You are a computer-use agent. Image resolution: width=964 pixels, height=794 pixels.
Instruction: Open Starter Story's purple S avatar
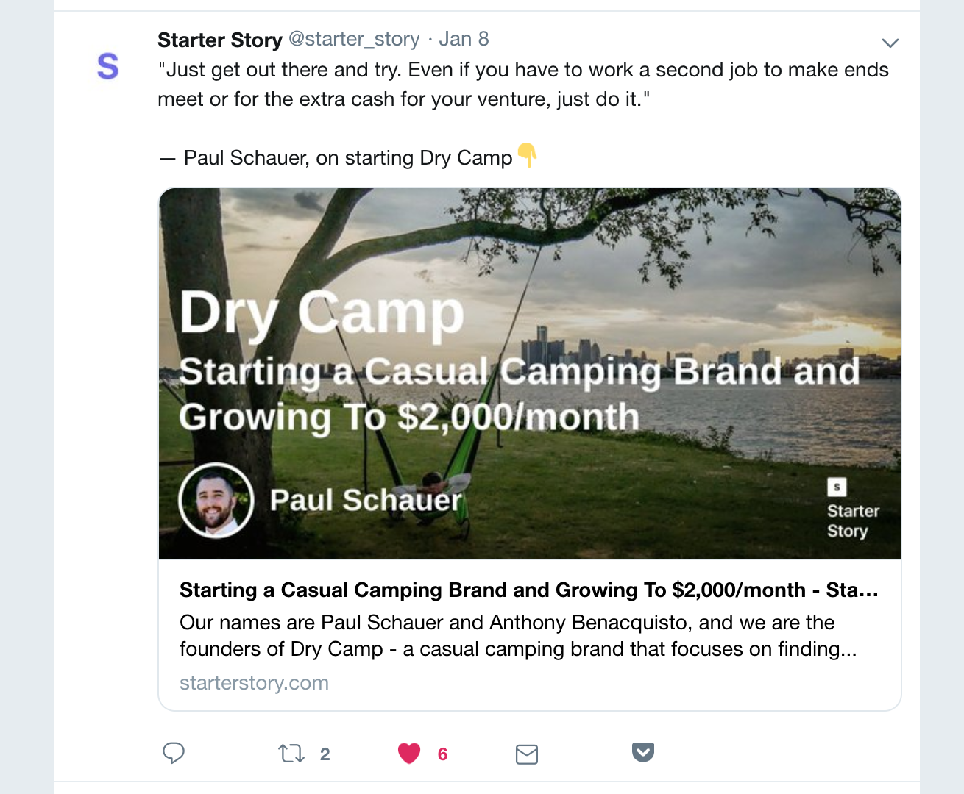pyautogui.click(x=108, y=66)
